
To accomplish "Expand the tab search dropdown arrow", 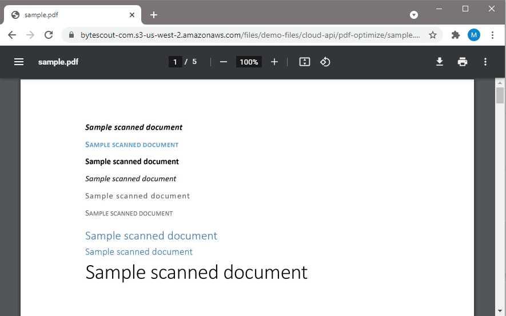I will (414, 15).
